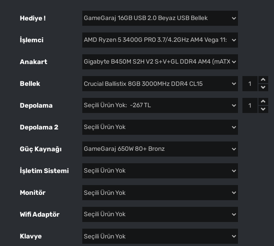
Task: Expand the Klavye keyboard dropdown
Action: (x=160, y=236)
